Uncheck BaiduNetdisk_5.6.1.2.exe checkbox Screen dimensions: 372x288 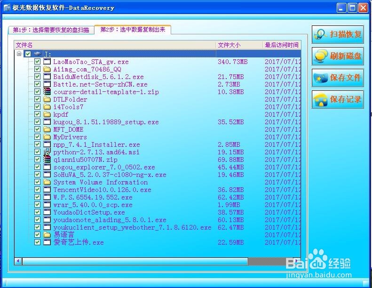37,76
